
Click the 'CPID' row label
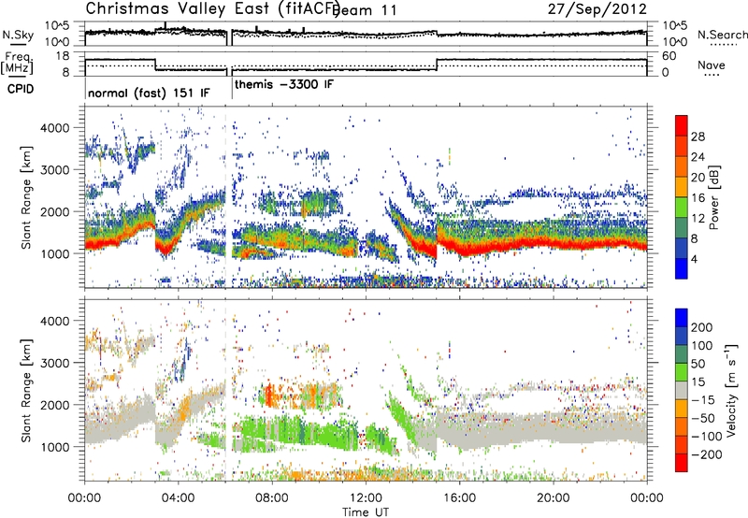21,89
